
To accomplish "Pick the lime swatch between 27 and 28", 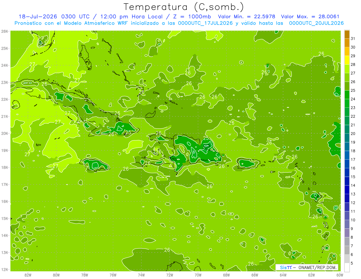I will [347, 69].
